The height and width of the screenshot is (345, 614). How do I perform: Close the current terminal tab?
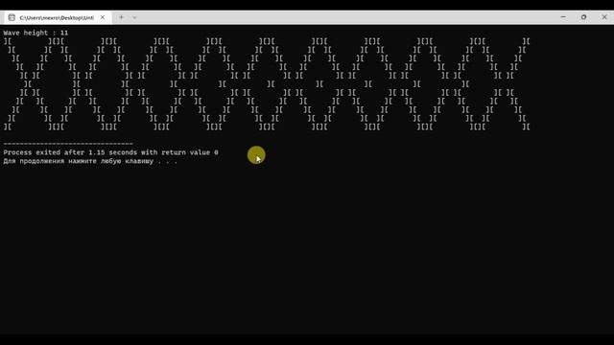[x=103, y=17]
